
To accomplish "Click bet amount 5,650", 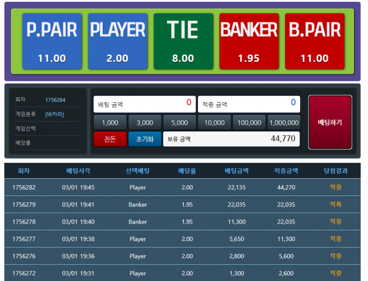I will pyautogui.click(x=237, y=239).
